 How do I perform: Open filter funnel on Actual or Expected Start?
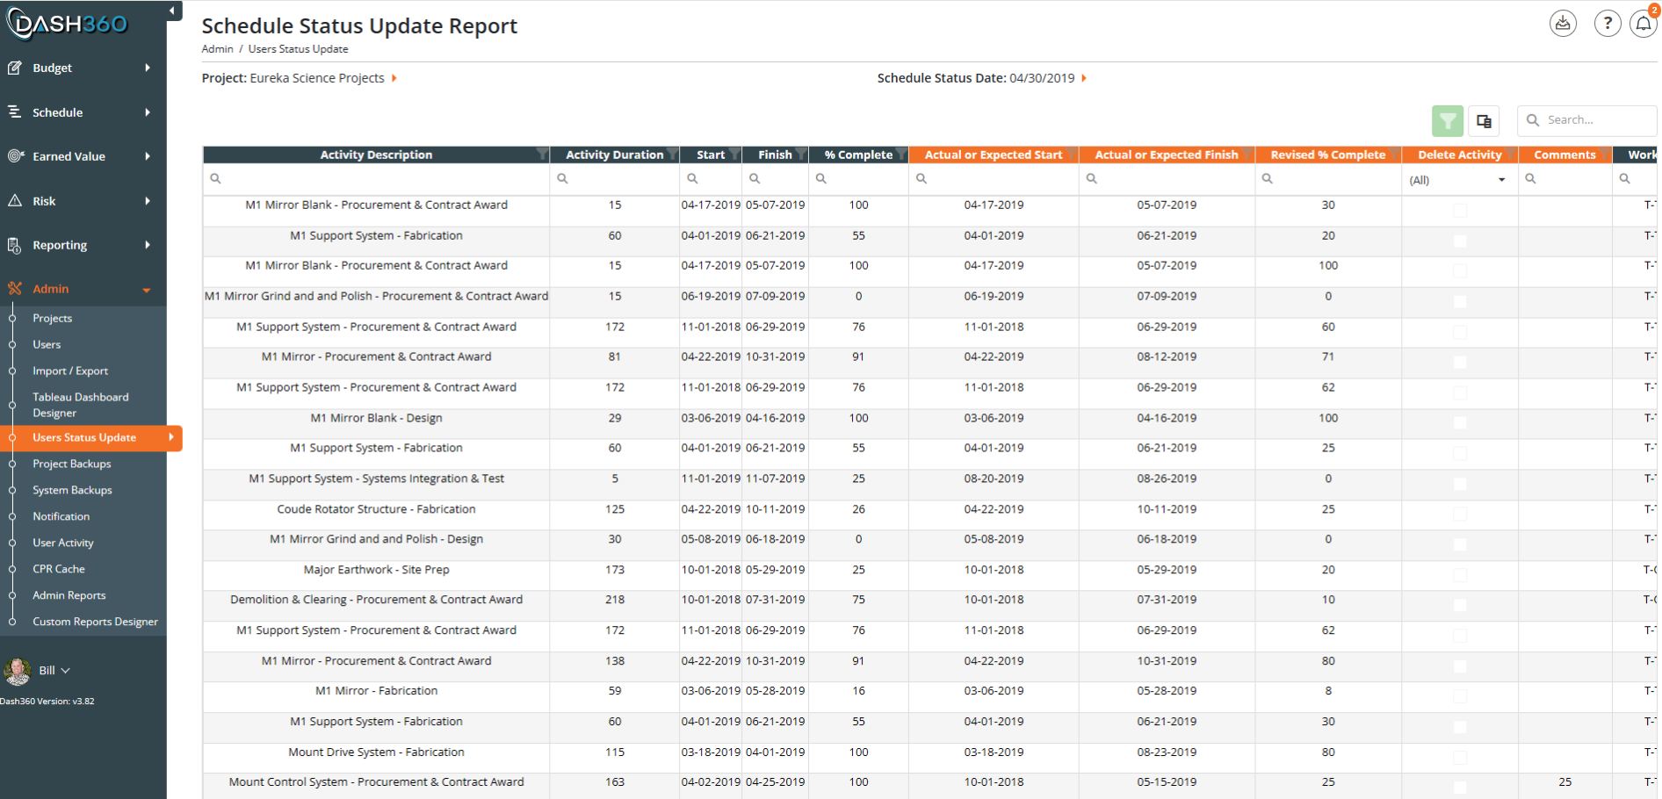tap(1072, 155)
